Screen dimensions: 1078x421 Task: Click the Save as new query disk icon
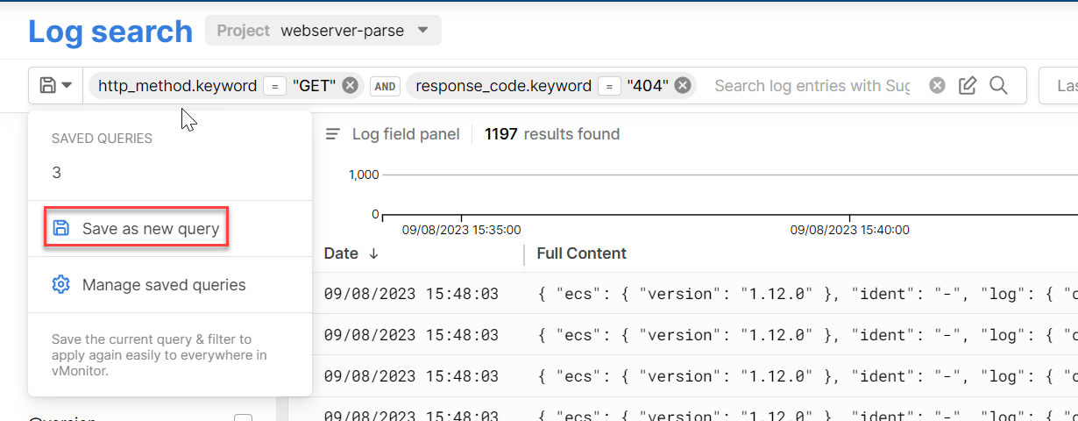coord(60,228)
